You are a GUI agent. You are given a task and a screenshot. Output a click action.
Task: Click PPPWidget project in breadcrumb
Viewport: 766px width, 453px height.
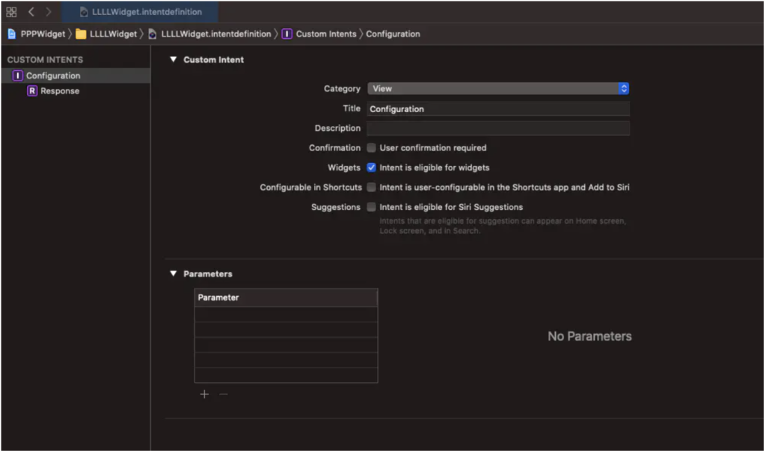click(x=43, y=34)
